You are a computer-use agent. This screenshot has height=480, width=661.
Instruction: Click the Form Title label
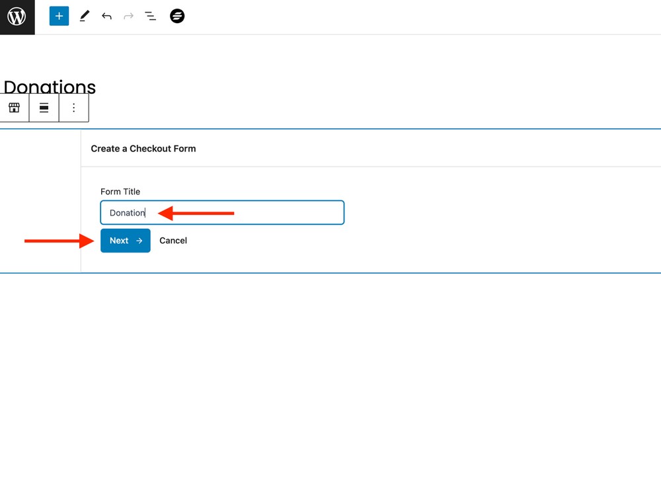click(120, 192)
